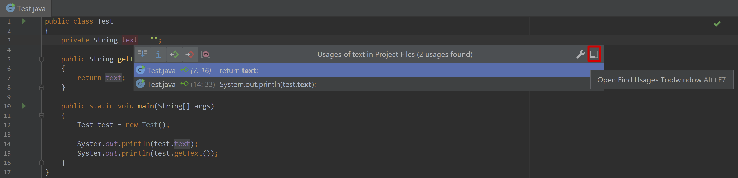Click fold end marker on line 8

point(42,87)
